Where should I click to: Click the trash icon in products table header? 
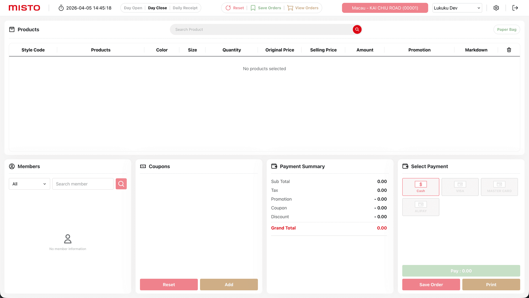(x=509, y=50)
